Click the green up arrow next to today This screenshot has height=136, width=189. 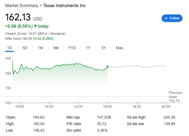click(35, 26)
